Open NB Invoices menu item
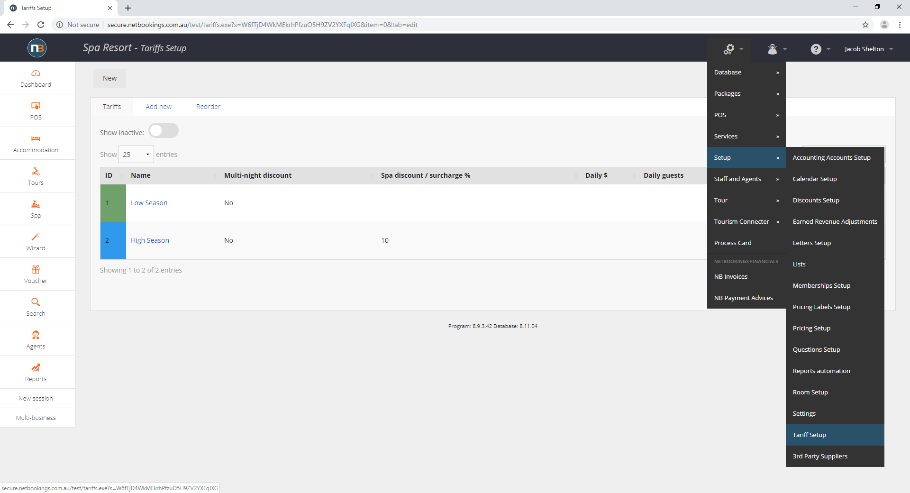Screen dimensions: 910x493 point(746,276)
